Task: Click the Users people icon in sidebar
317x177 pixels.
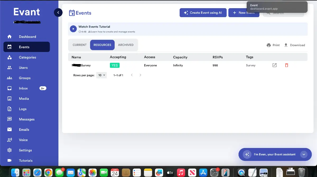Action: tap(10, 68)
